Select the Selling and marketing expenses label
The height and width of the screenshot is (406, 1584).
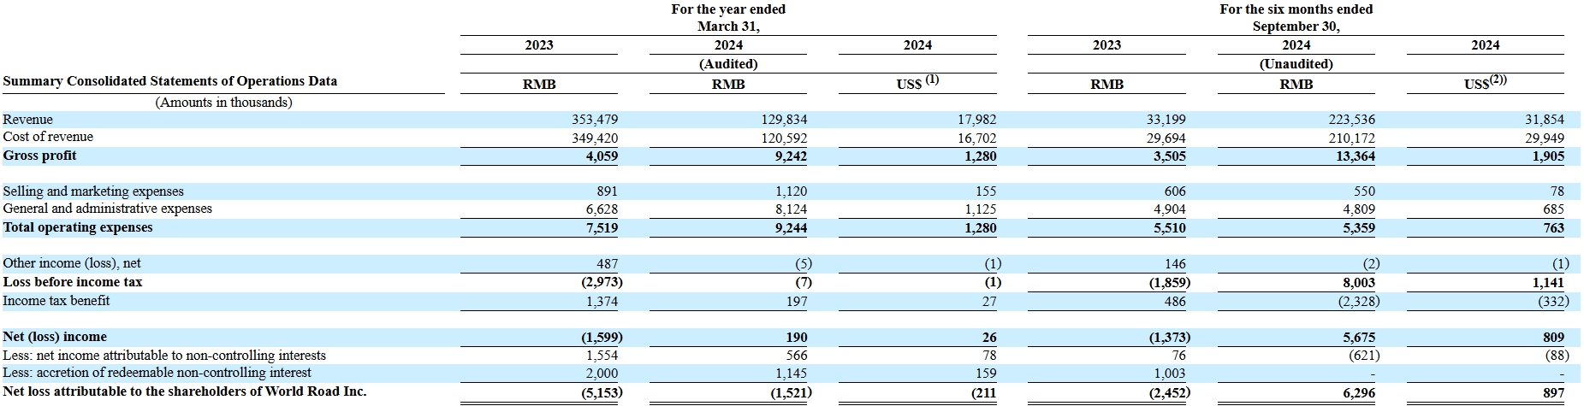(x=93, y=191)
